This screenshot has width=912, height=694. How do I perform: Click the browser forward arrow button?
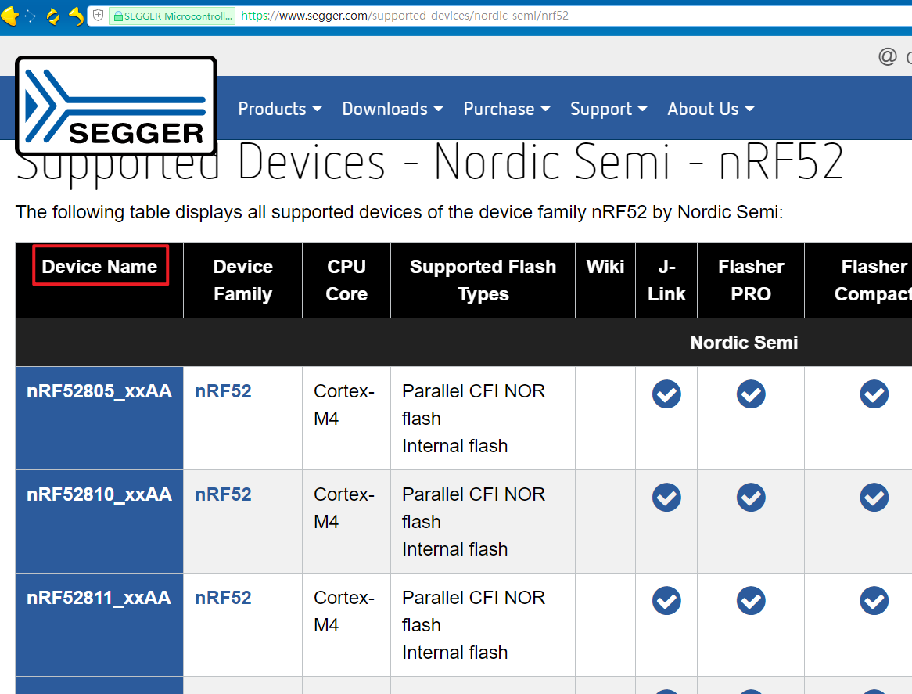click(x=31, y=16)
